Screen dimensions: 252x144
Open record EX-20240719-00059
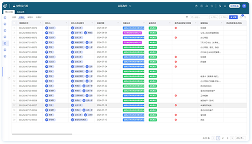28,96
